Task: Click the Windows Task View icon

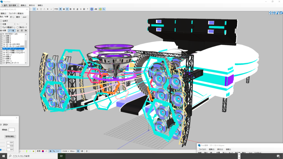Action: [61, 156]
